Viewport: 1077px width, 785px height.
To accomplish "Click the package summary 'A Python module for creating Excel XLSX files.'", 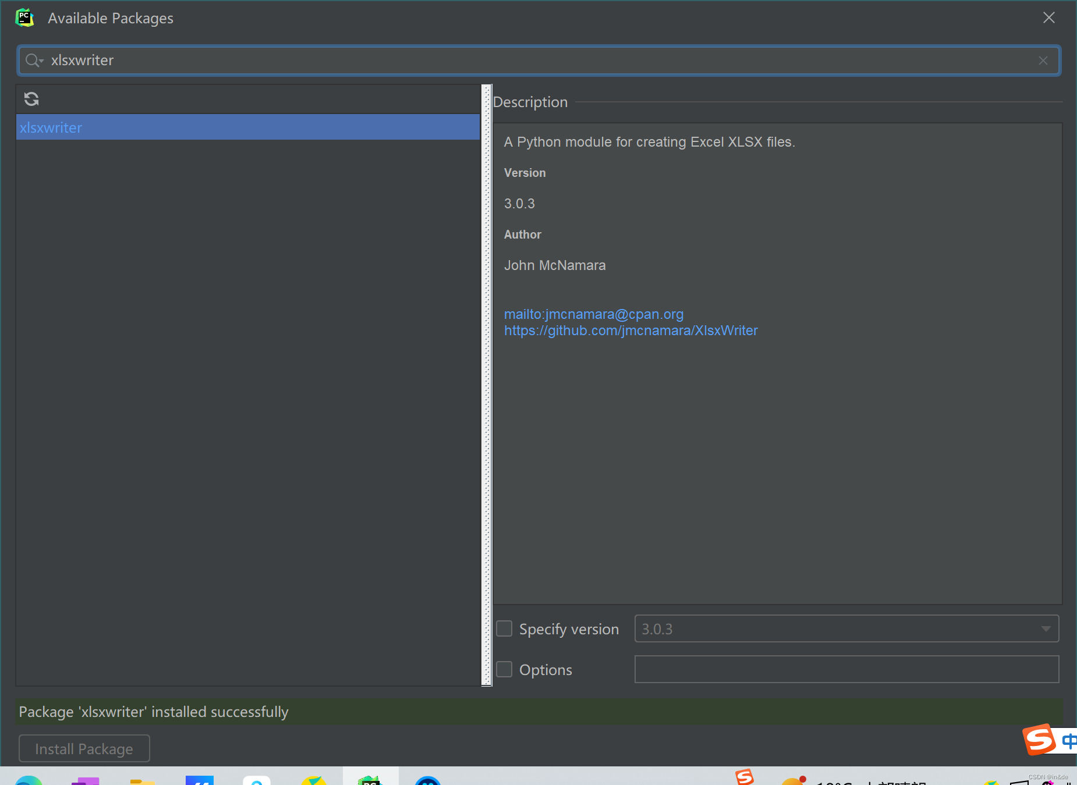I will [649, 142].
